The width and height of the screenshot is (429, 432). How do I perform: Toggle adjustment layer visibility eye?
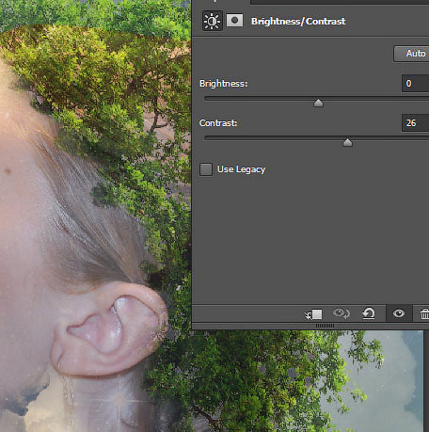point(399,313)
